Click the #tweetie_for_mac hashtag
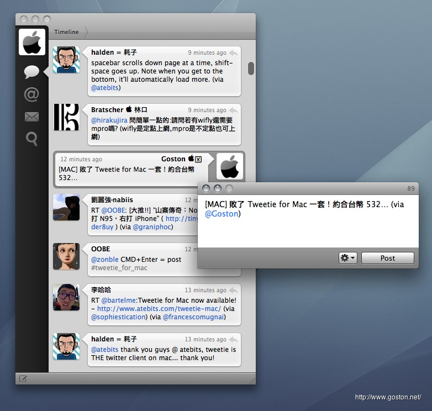Viewport: 432px width, 411px height. tap(119, 268)
